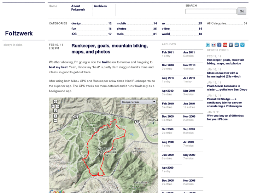The image size is (257, 193).
Task: Open the Mar 2010 archive
Action: coord(189,91)
